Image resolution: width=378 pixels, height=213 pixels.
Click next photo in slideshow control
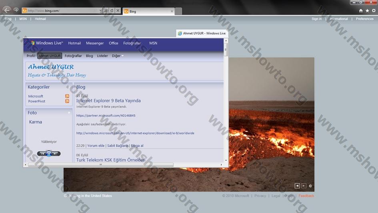pyautogui.click(x=55, y=153)
